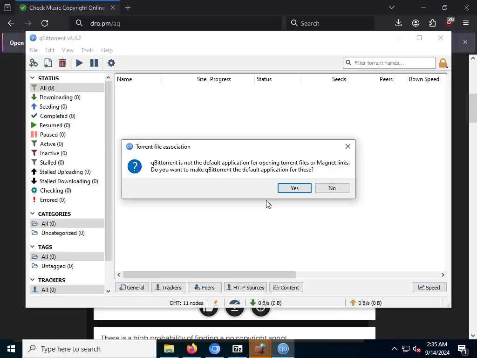Select Untagged (0) tag filter
The height and width of the screenshot is (358, 477).
coord(67,266)
